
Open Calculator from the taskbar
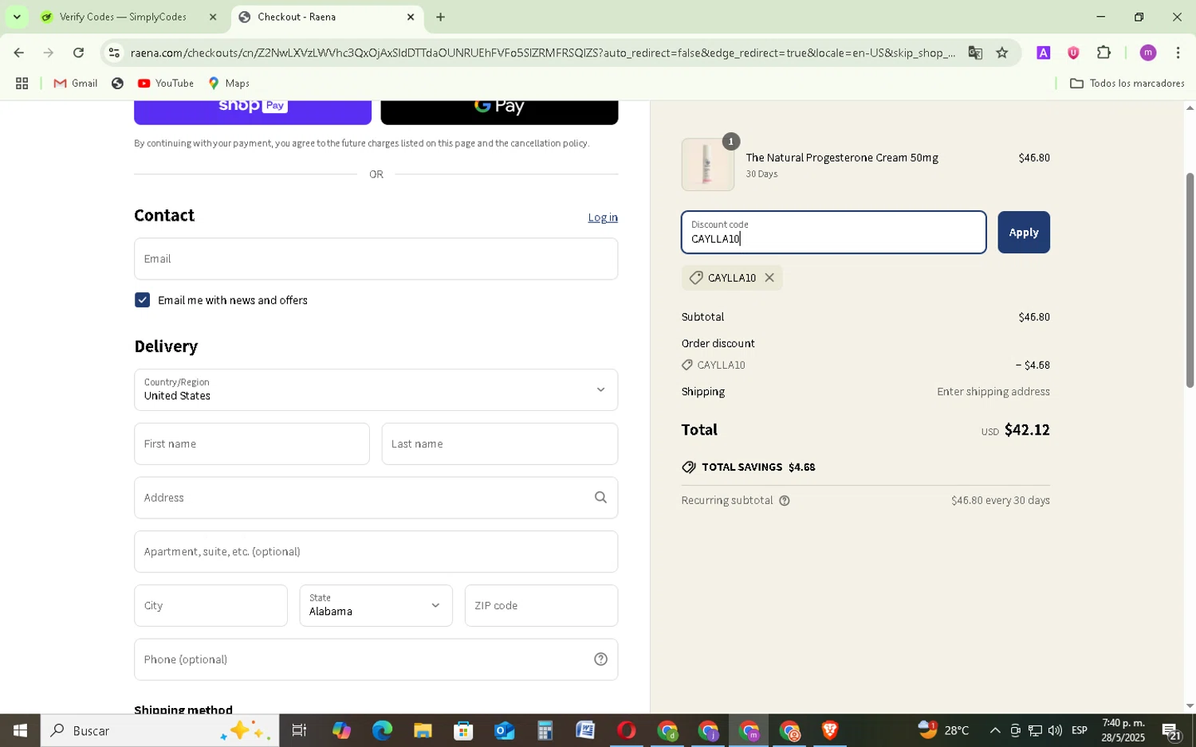[545, 730]
